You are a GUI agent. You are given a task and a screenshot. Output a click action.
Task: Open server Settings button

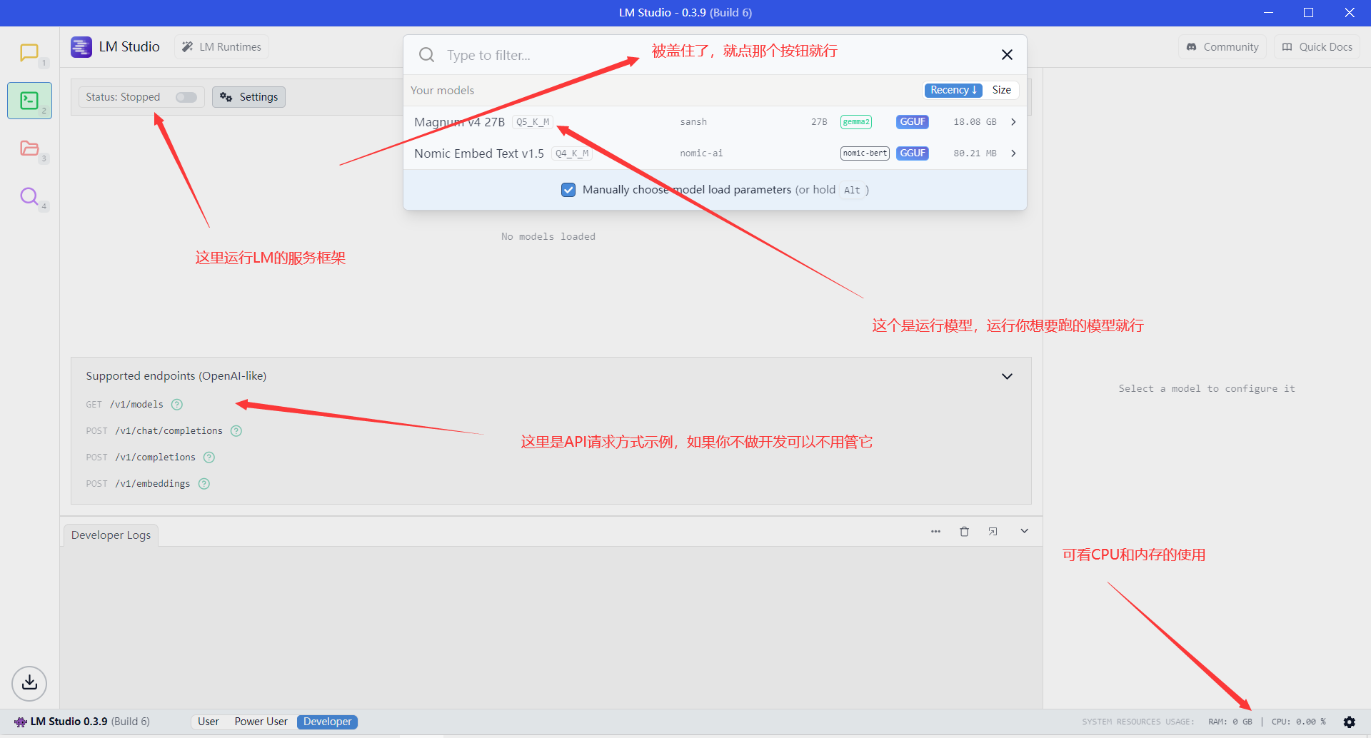248,97
